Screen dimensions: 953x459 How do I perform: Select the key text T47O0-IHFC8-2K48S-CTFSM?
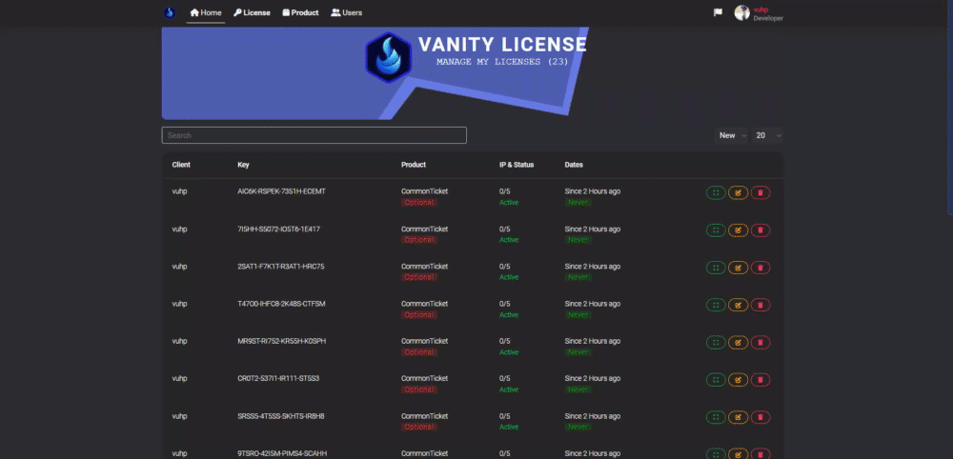[281, 304]
